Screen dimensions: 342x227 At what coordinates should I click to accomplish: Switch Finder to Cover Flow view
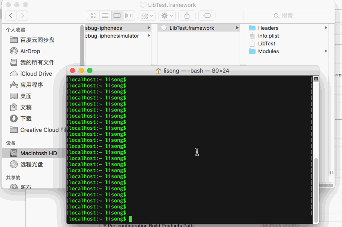pyautogui.click(x=129, y=16)
